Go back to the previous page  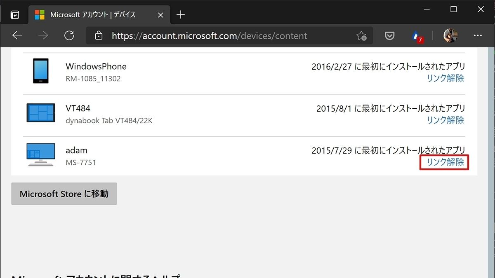click(x=17, y=35)
